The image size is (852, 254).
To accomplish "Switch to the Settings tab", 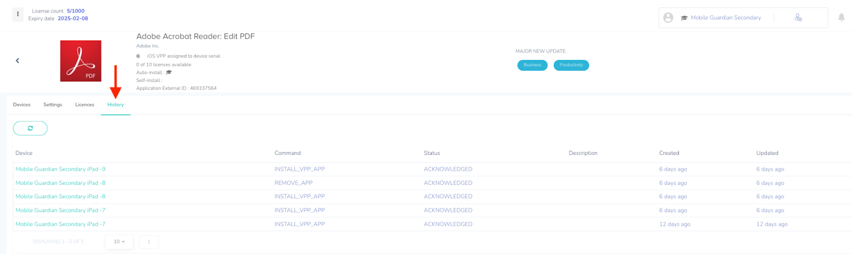I will point(53,105).
